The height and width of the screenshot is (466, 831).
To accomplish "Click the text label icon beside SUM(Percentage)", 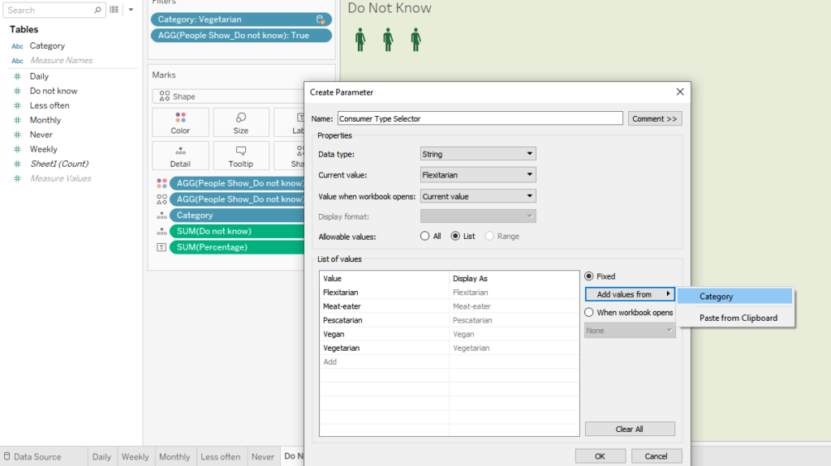I will 161,247.
